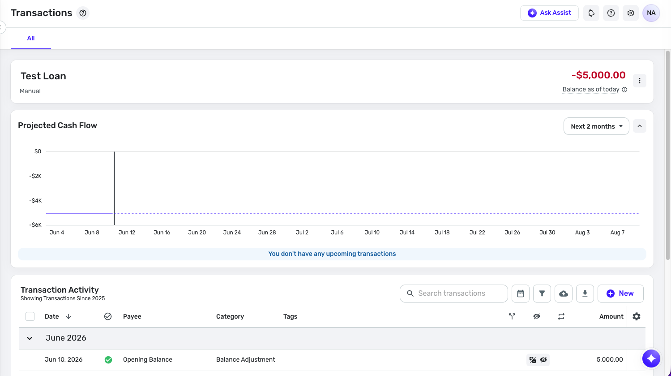Toggle the hidden eye on Opening Balance row
This screenshot has height=376, width=671.
pos(543,360)
